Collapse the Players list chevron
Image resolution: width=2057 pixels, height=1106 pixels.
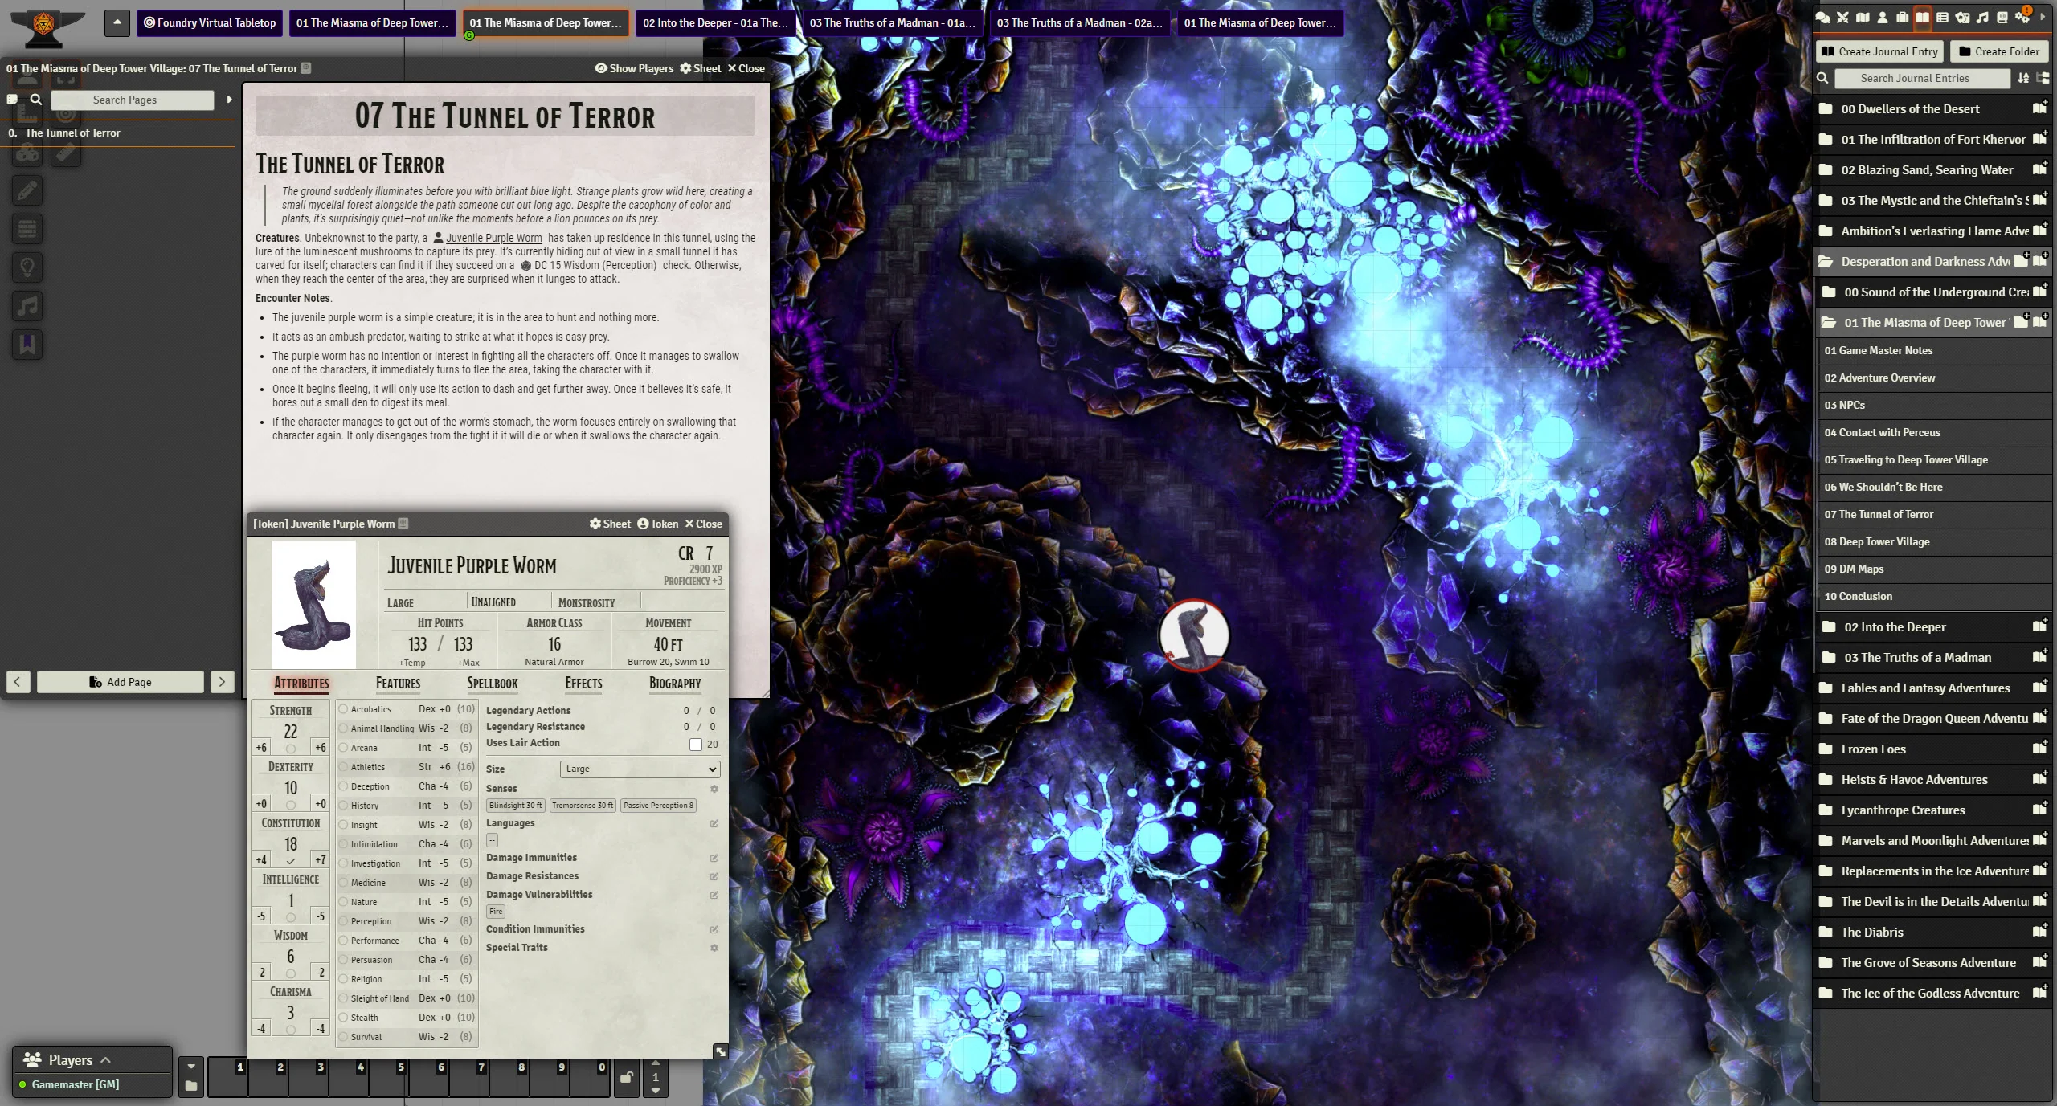pyautogui.click(x=105, y=1060)
